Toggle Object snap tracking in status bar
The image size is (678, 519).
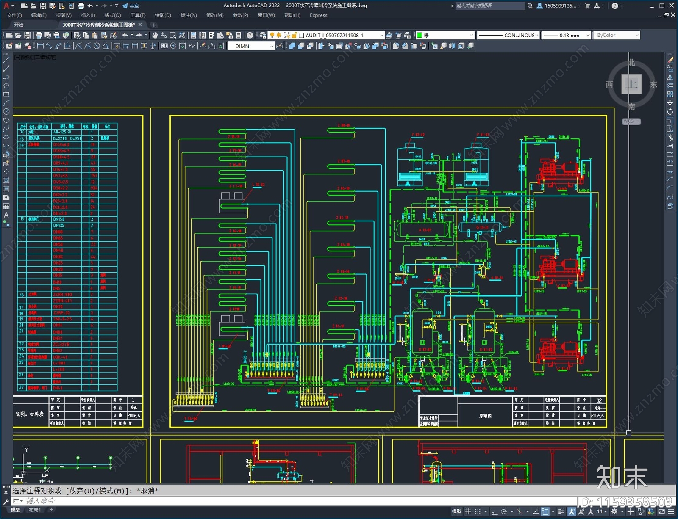coord(536,511)
